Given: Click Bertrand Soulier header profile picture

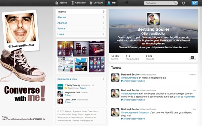Looking at the screenshot, I should tap(154, 19).
